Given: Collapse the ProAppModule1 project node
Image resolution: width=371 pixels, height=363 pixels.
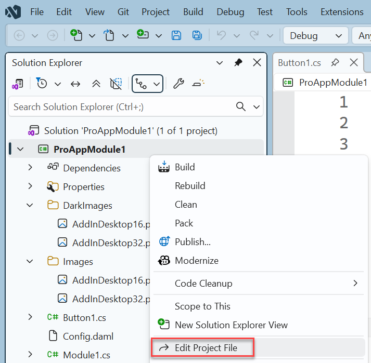Looking at the screenshot, I should [x=20, y=149].
